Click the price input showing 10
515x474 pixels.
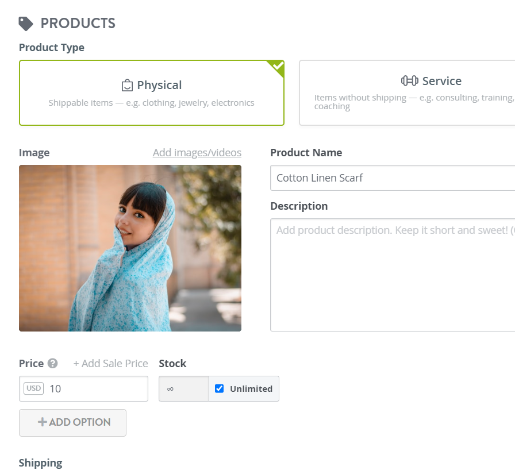(x=84, y=388)
